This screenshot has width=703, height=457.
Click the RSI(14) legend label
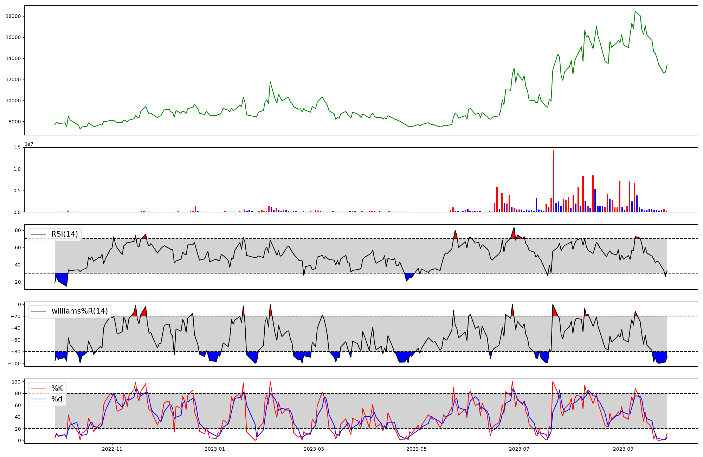(64, 234)
